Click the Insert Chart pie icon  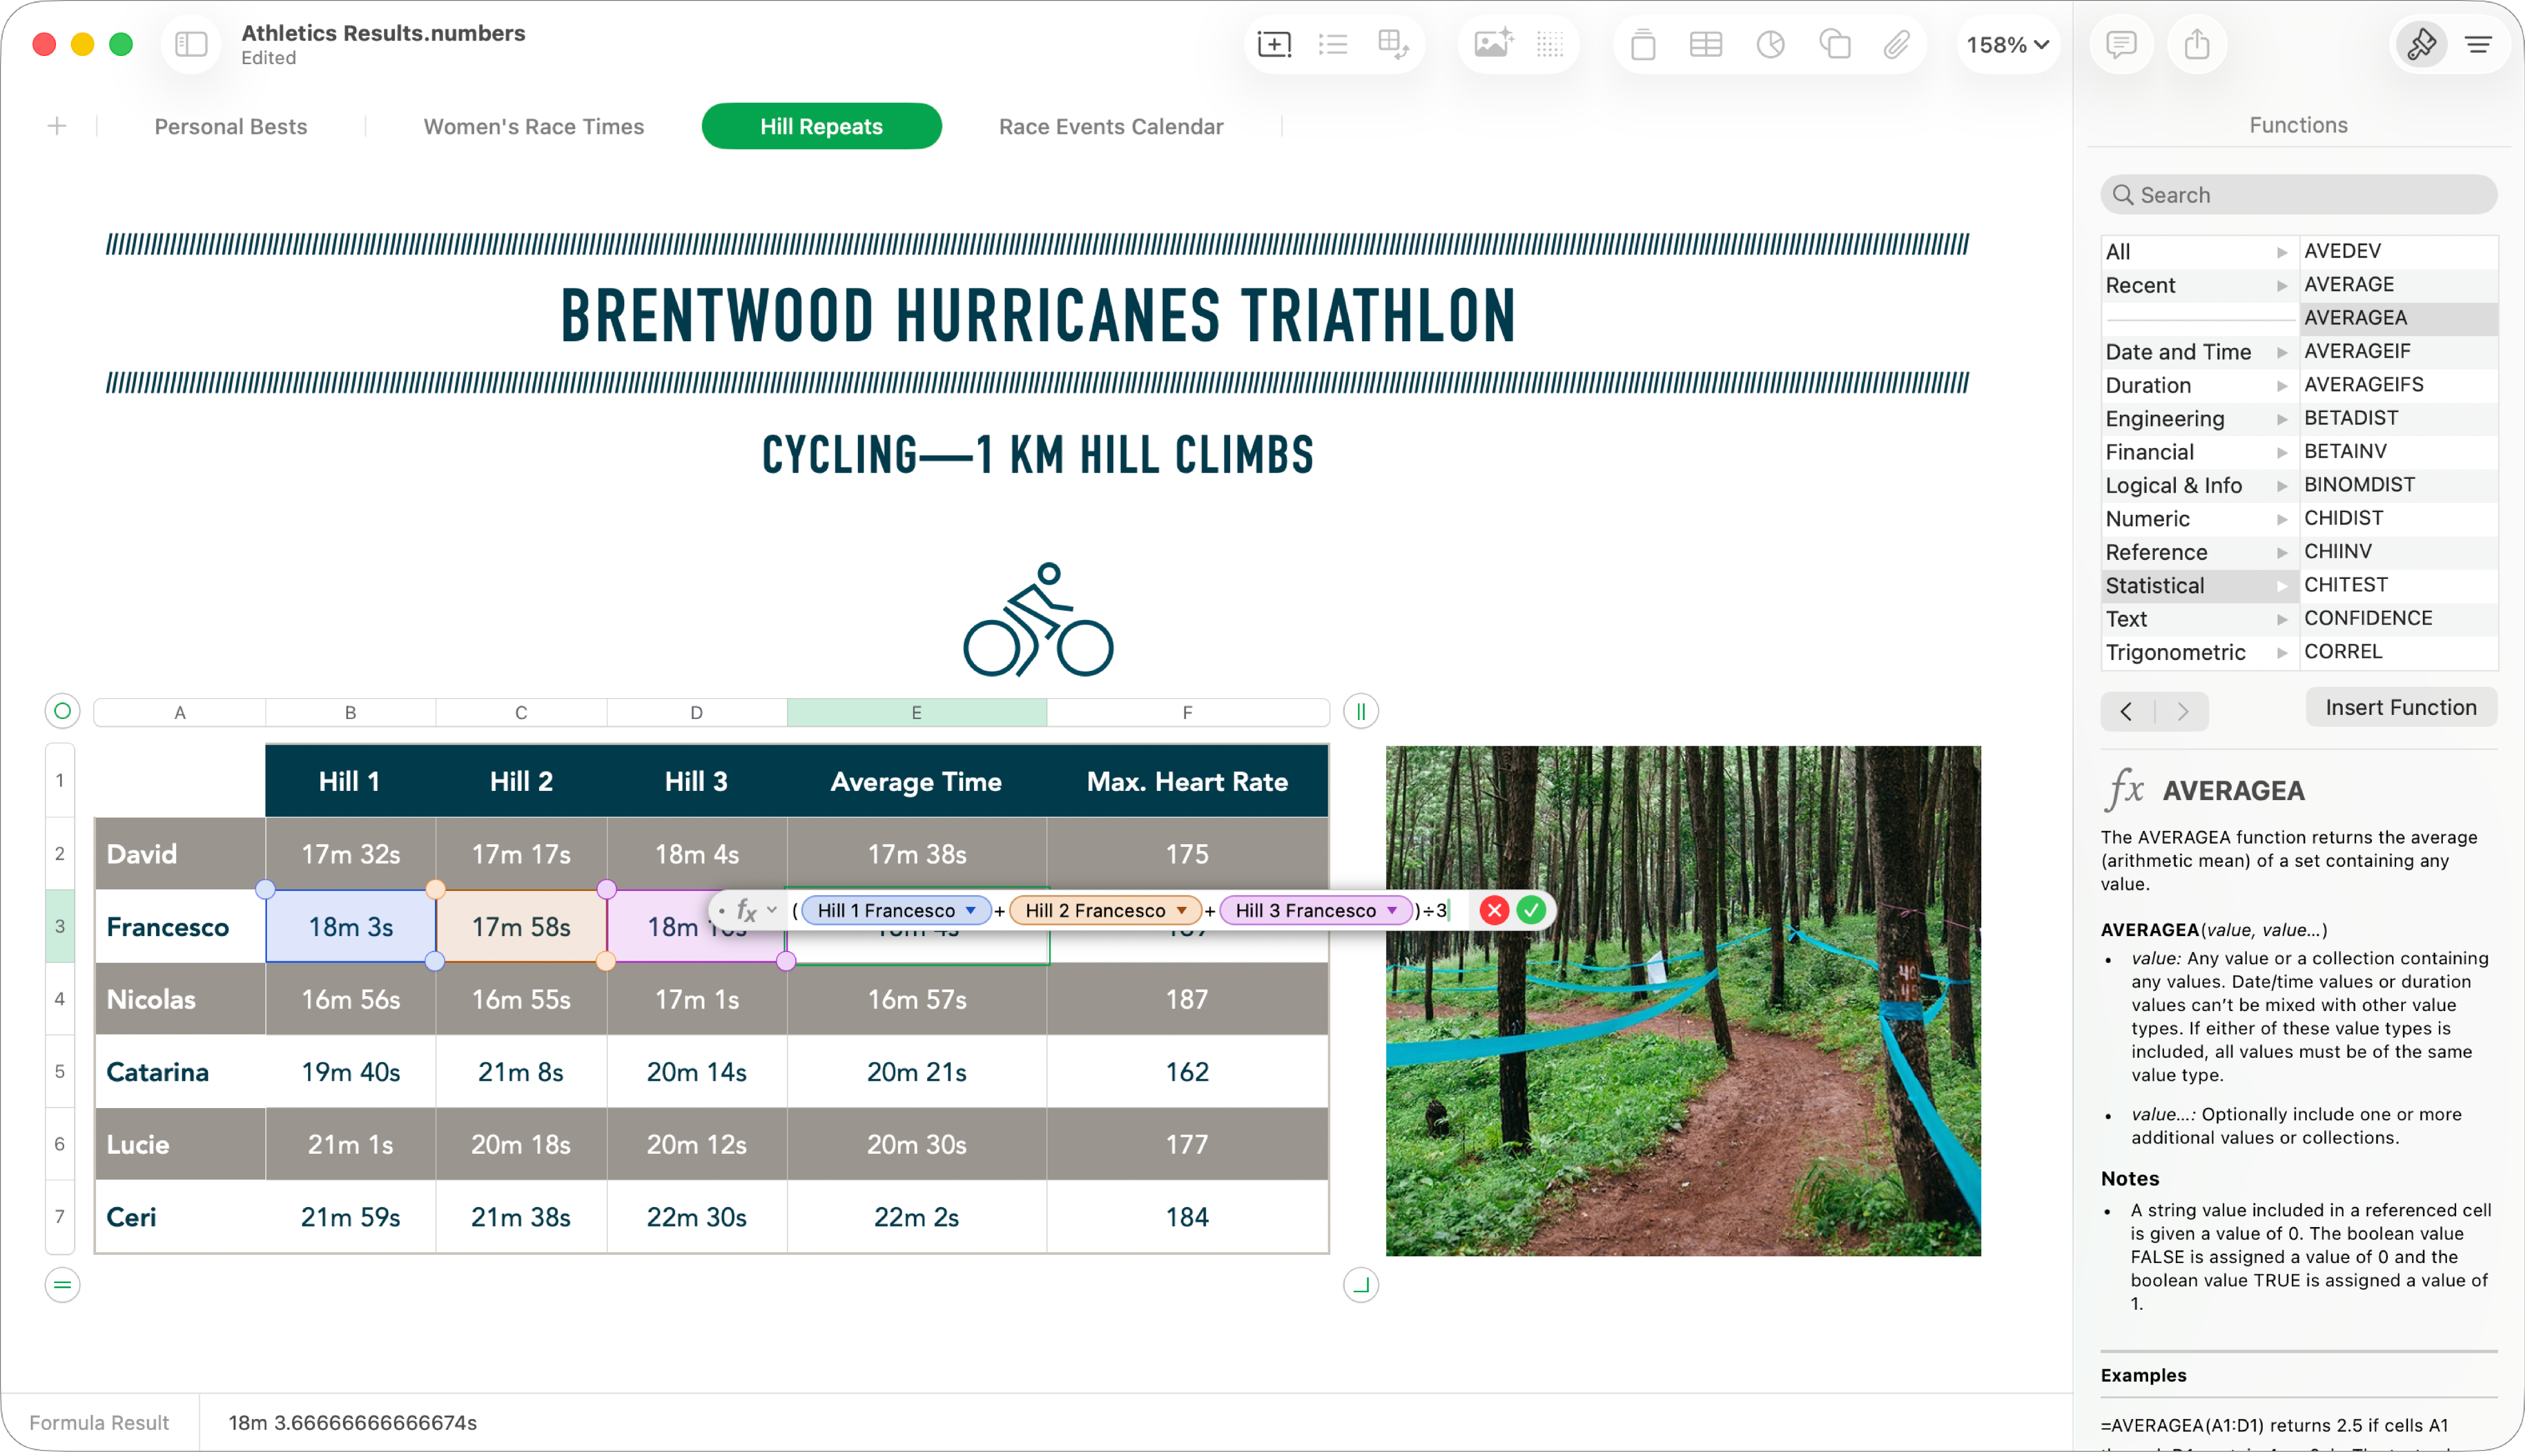[1770, 44]
